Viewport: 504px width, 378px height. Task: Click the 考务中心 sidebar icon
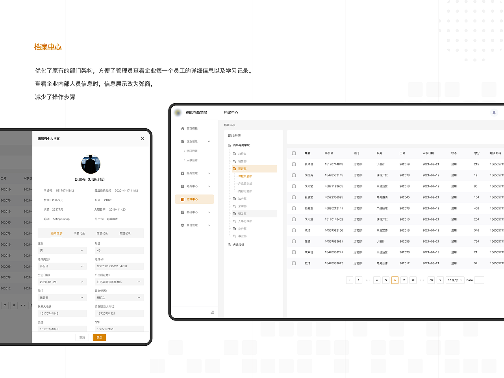(182, 186)
